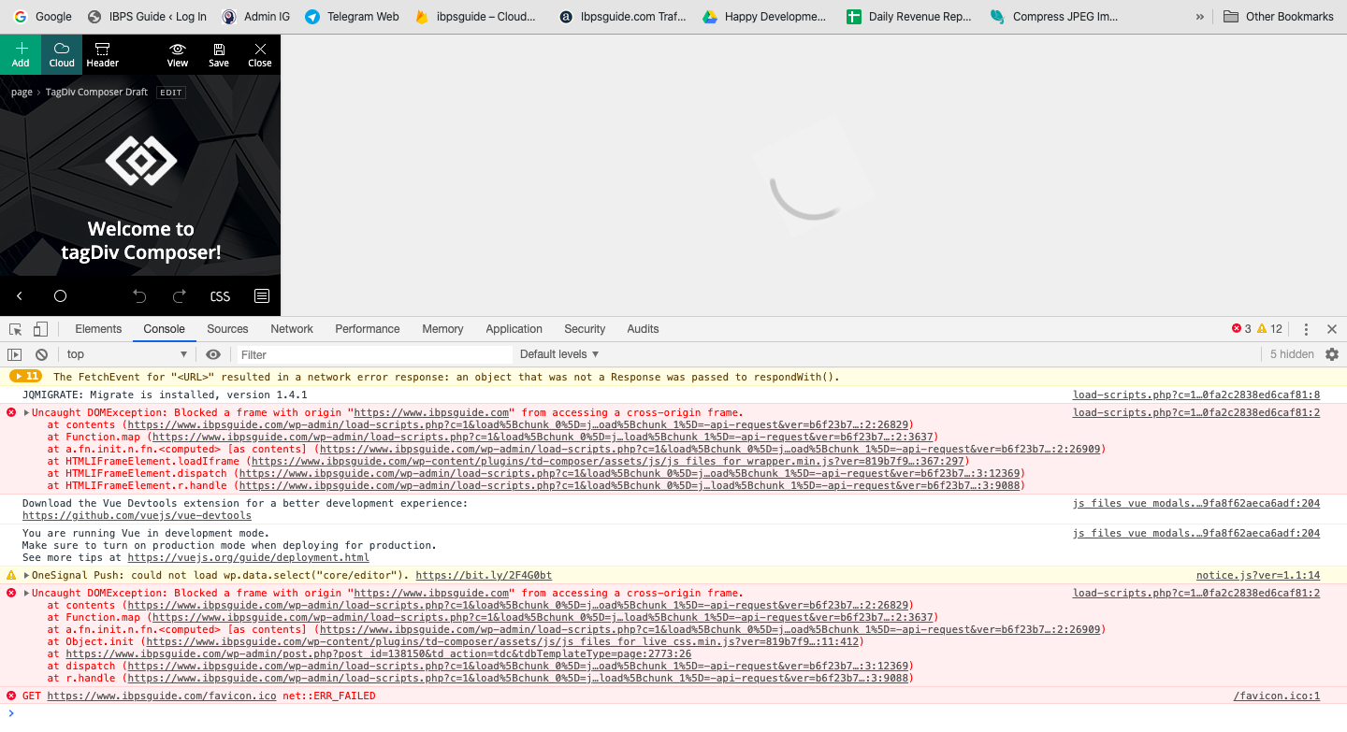Expand the first Uncaught DOMException error
The width and height of the screenshot is (1347, 732).
(27, 412)
